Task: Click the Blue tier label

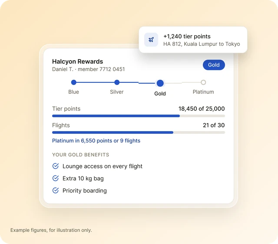Action: [73, 92]
